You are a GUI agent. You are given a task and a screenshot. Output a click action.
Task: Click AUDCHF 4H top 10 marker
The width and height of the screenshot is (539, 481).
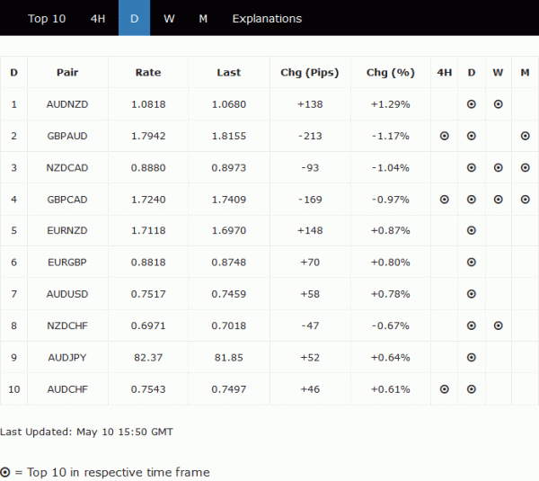click(444, 389)
